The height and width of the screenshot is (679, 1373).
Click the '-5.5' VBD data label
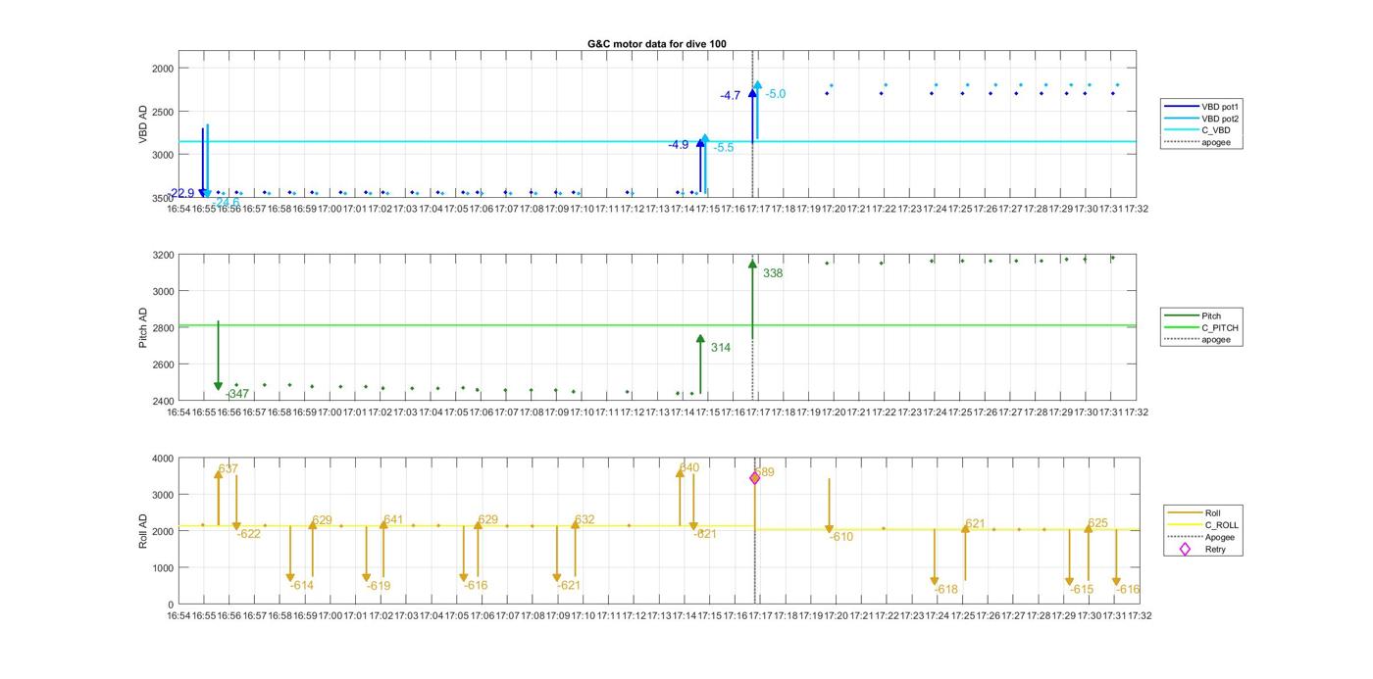tap(724, 148)
